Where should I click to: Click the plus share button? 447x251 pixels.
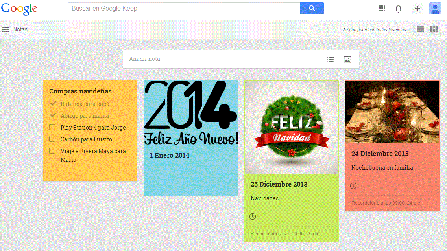coord(417,8)
